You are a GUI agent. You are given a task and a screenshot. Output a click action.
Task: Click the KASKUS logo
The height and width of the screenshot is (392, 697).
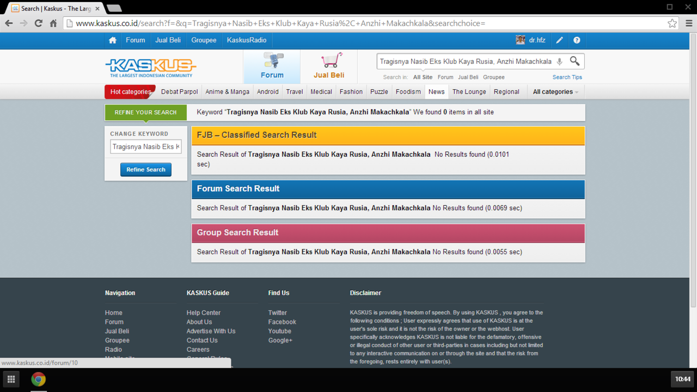(150, 68)
